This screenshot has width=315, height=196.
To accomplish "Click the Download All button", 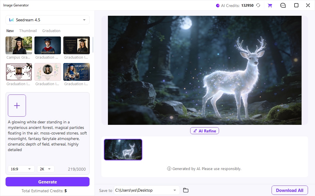I will (290, 190).
